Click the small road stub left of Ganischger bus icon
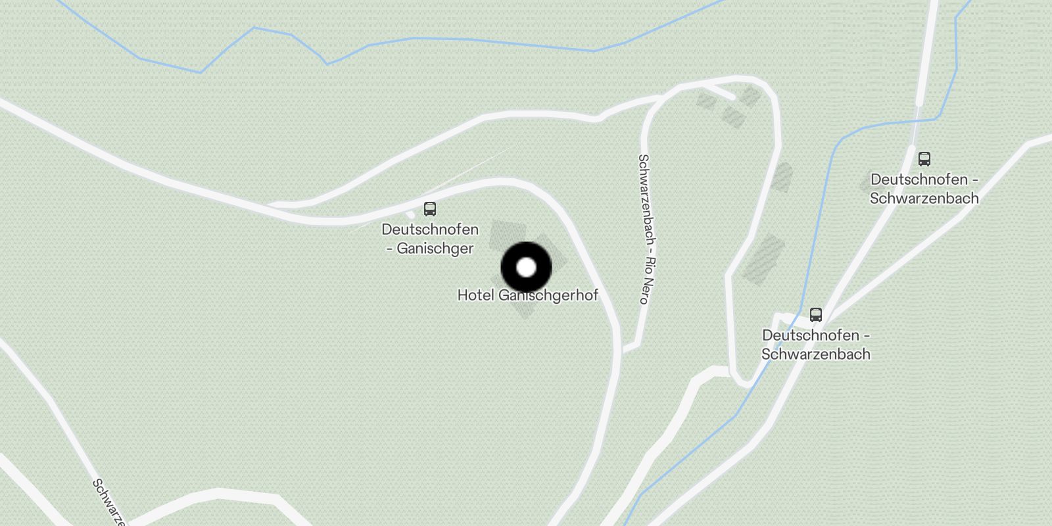The height and width of the screenshot is (526, 1052). [x=410, y=214]
